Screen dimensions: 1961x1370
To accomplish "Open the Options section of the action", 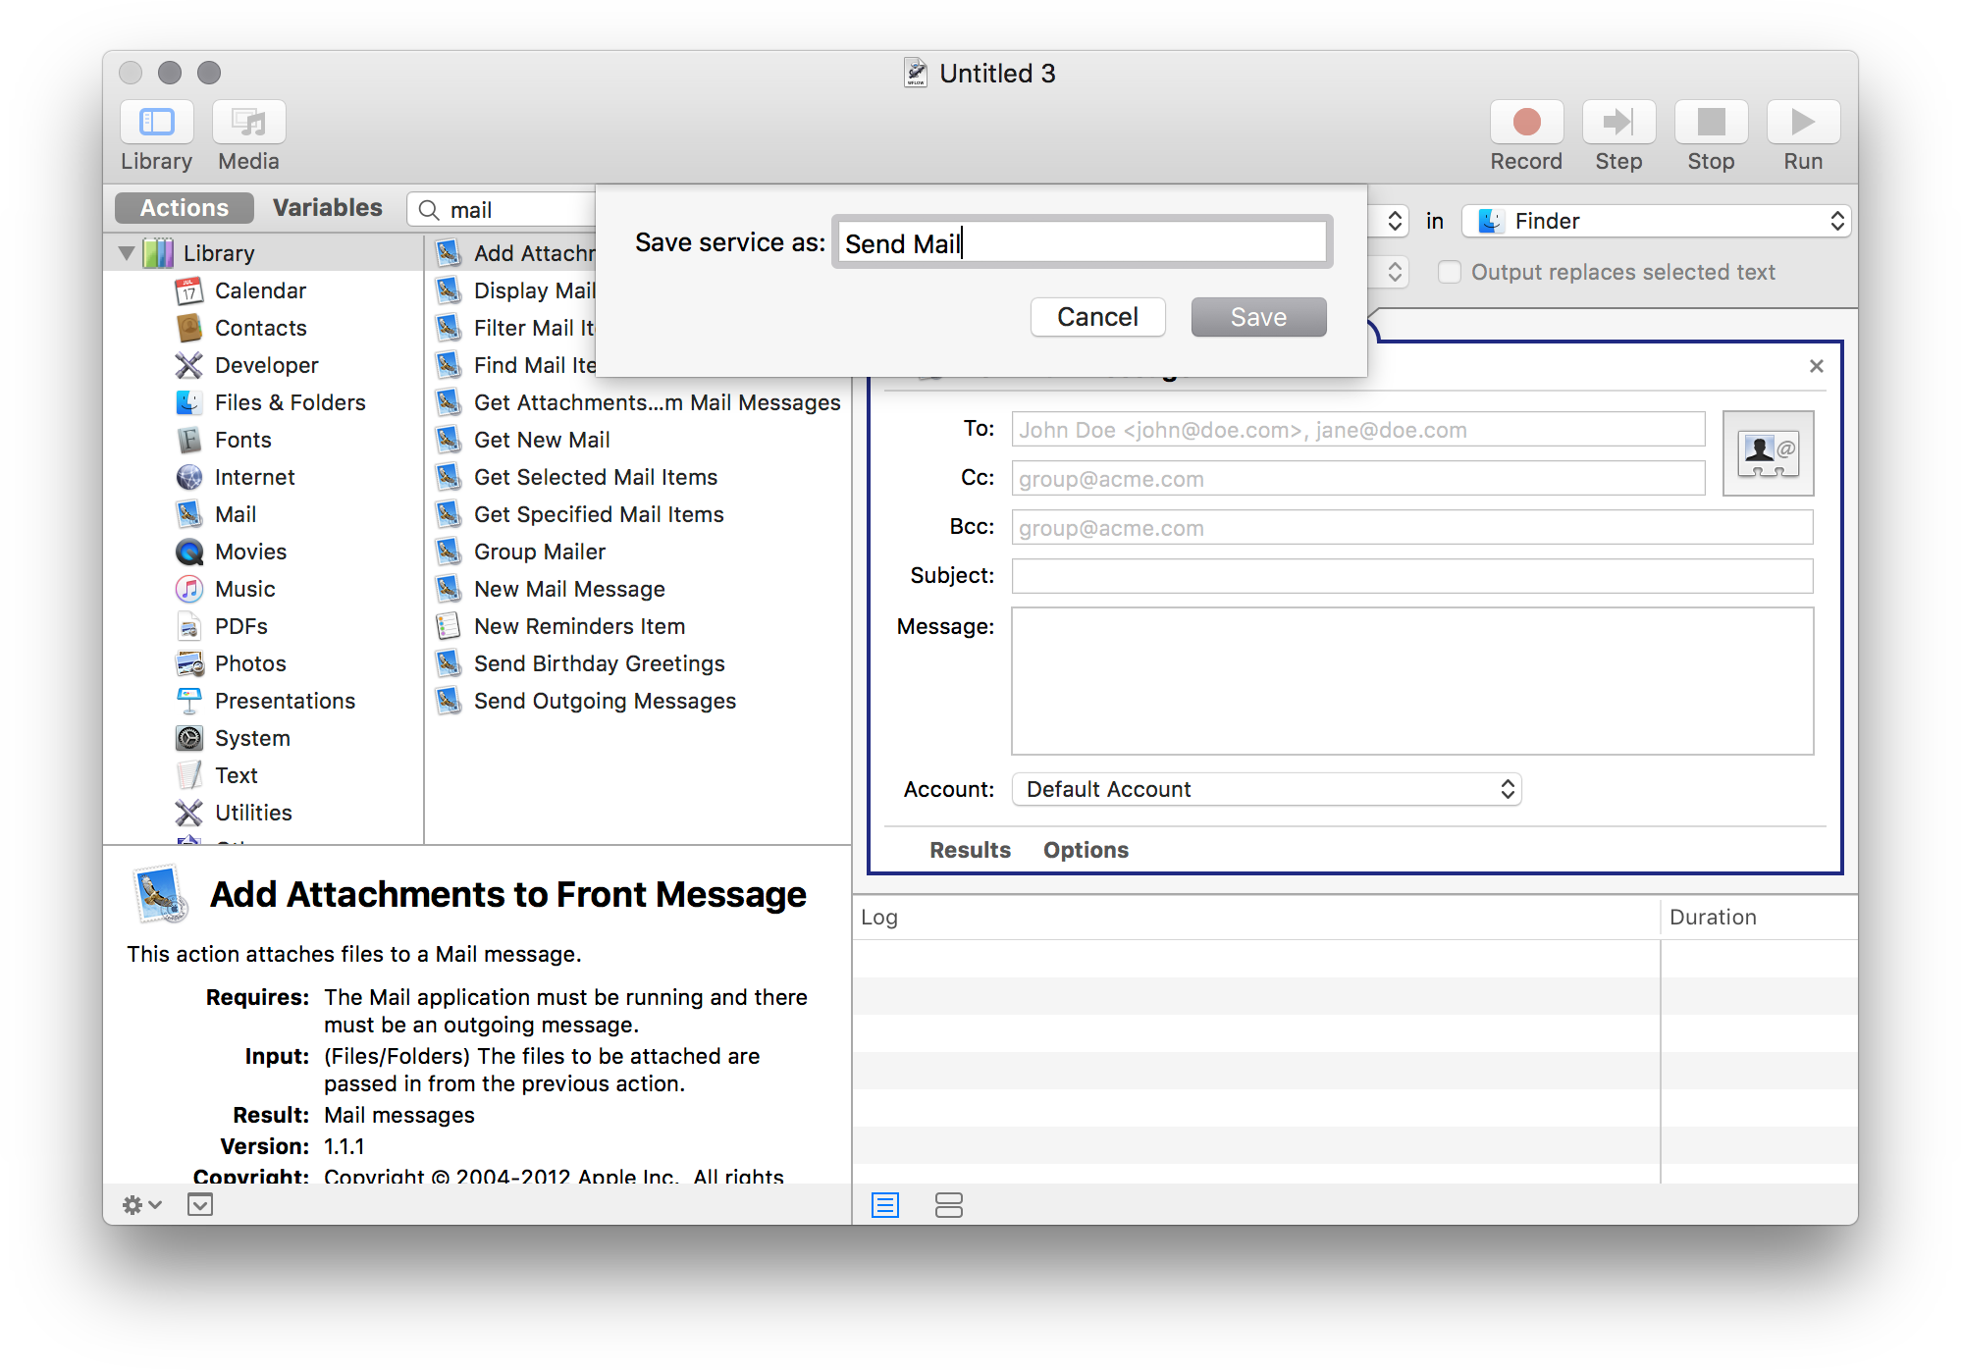I will click(x=1086, y=850).
